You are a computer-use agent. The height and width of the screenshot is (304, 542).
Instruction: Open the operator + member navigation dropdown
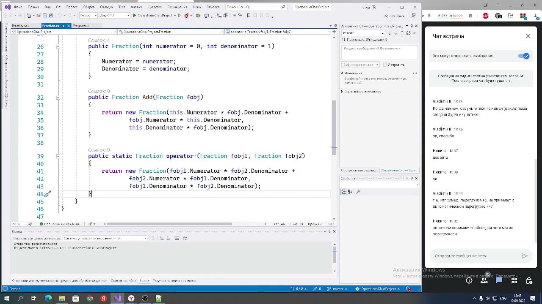[278, 32]
